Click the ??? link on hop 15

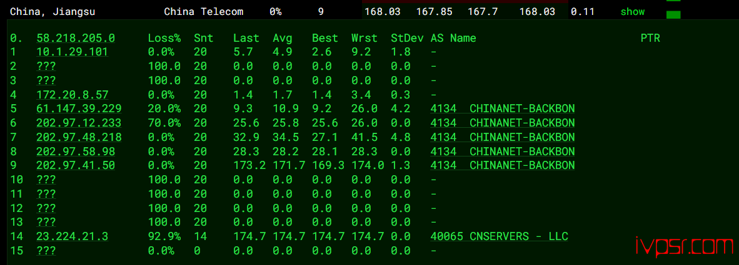click(46, 251)
